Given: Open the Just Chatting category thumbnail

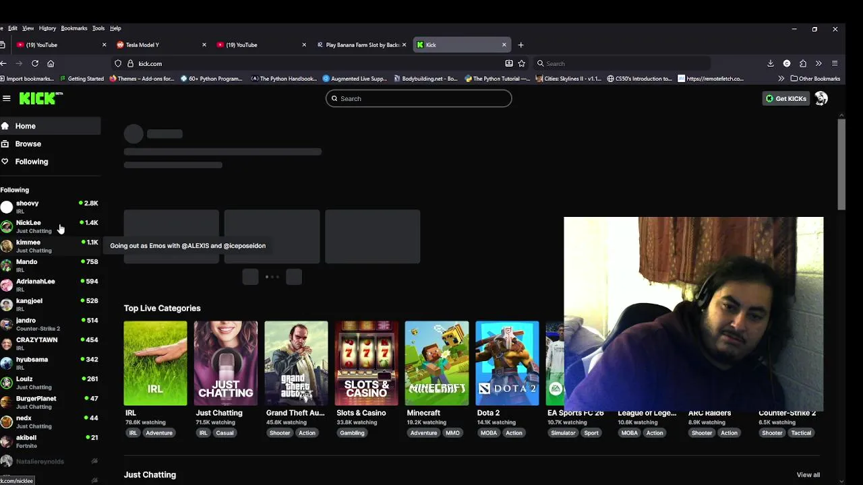Looking at the screenshot, I should coord(225,363).
